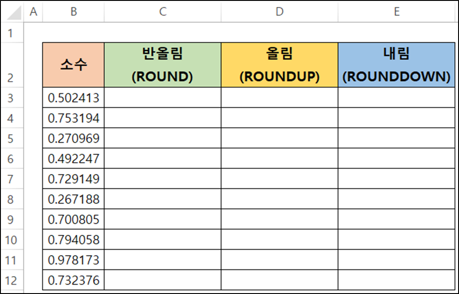Click the 소수 header cell
Image resolution: width=459 pixels, height=294 pixels.
[x=74, y=65]
